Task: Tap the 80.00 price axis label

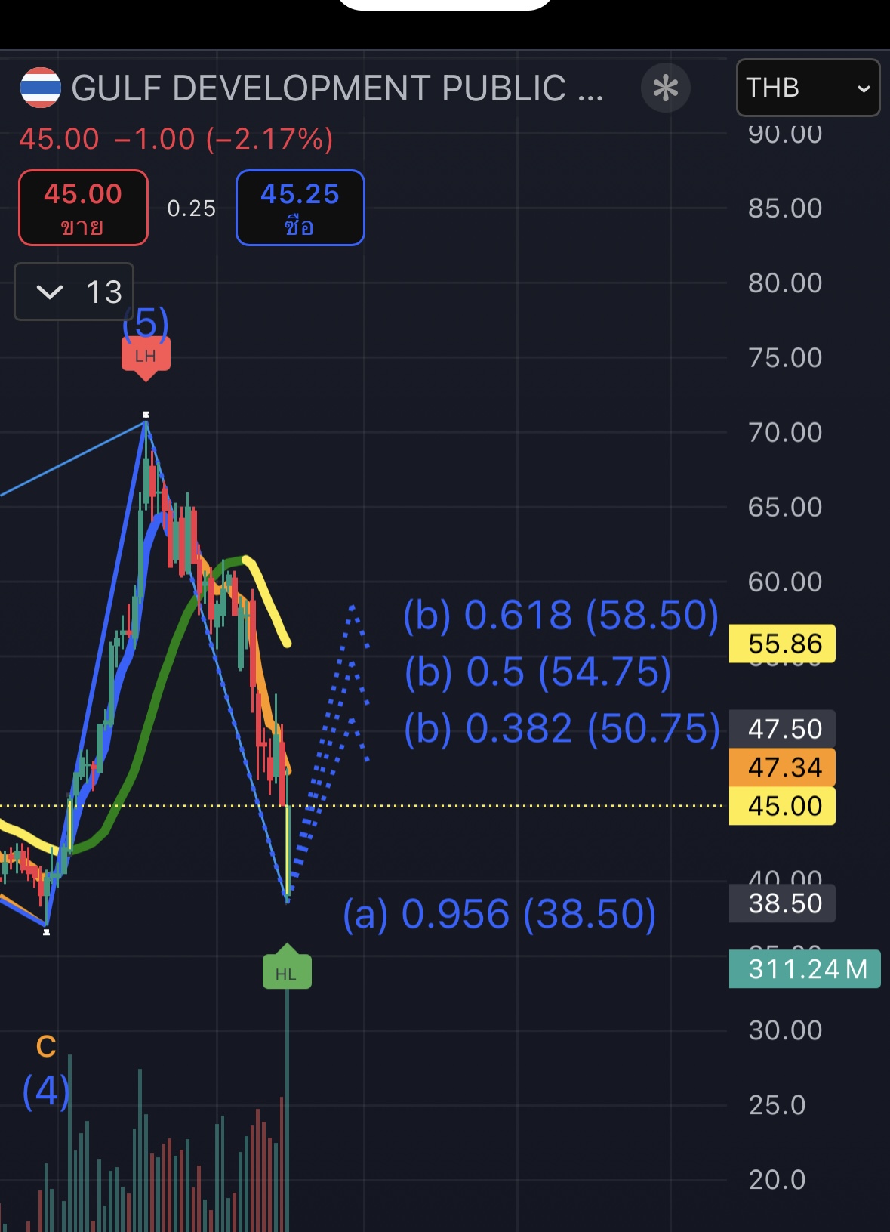Action: (x=785, y=283)
